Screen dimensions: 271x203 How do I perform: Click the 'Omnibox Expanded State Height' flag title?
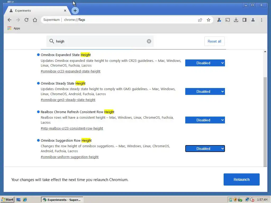66,55
